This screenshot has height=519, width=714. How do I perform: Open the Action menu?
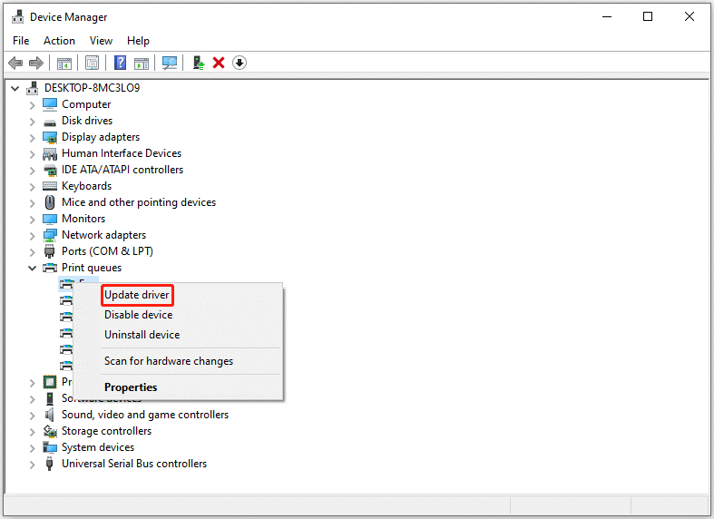tap(59, 41)
